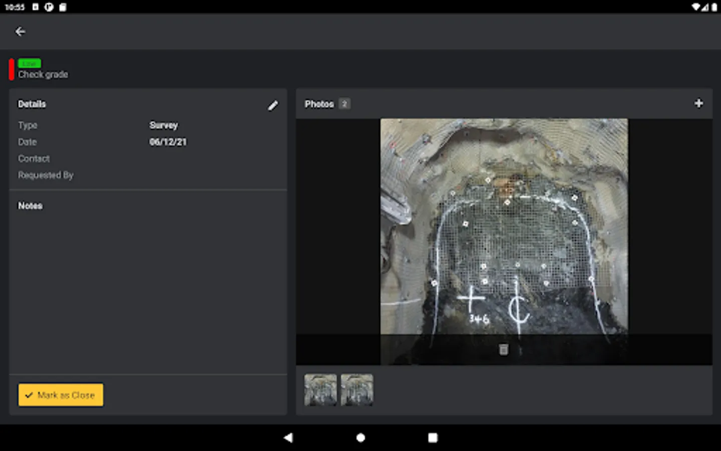Select the second photo thumbnail

[357, 389]
